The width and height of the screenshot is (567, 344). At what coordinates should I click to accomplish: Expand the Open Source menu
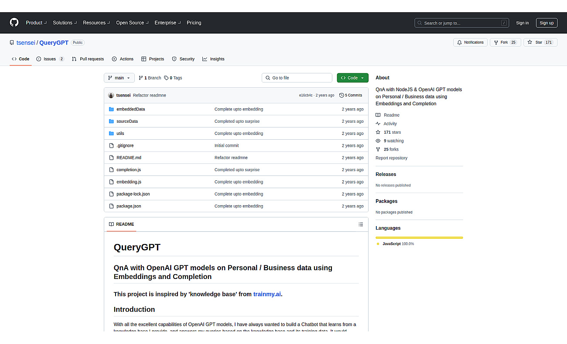[132, 23]
